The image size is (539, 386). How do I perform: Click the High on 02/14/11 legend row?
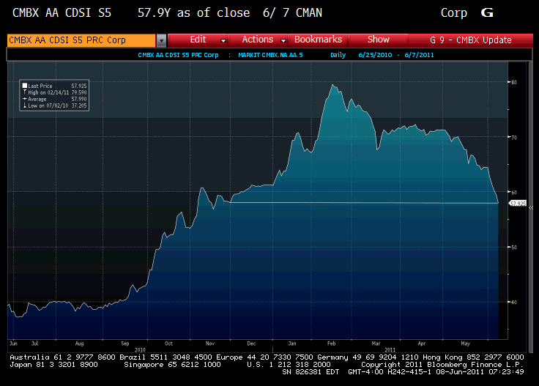click(54, 92)
